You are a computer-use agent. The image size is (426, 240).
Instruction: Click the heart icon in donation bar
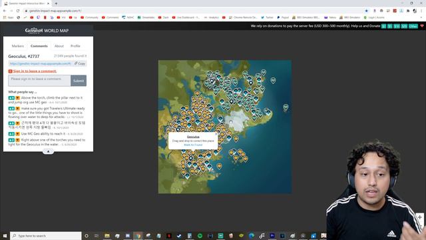pyautogui.click(x=422, y=26)
